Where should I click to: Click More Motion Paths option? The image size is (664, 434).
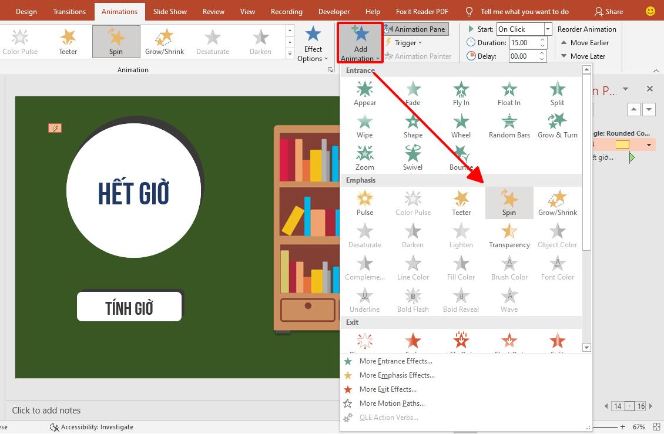[391, 403]
